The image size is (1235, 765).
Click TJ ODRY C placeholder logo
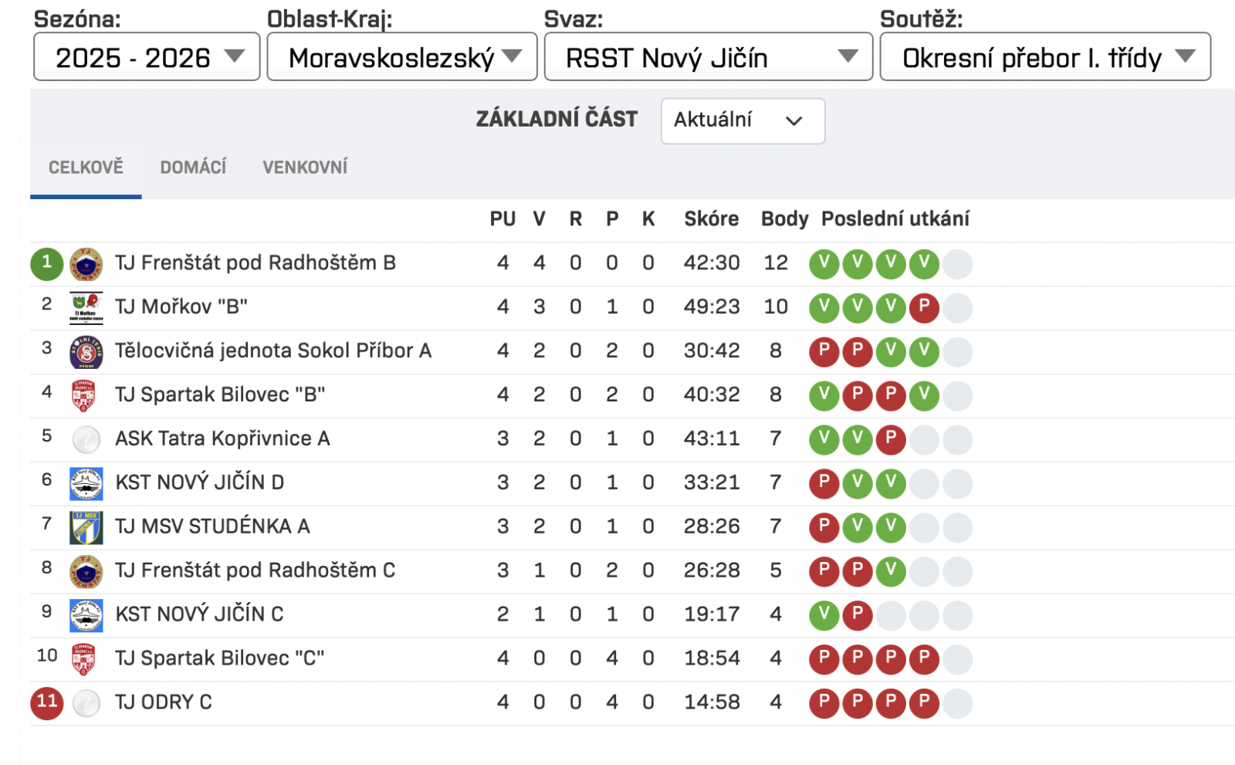point(86,703)
